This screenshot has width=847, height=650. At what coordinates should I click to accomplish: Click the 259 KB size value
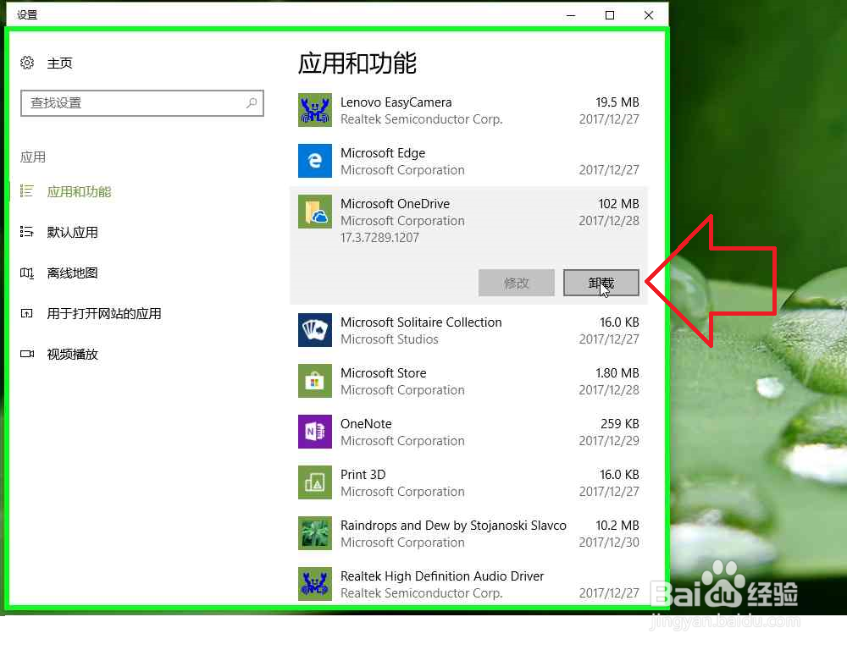620,424
